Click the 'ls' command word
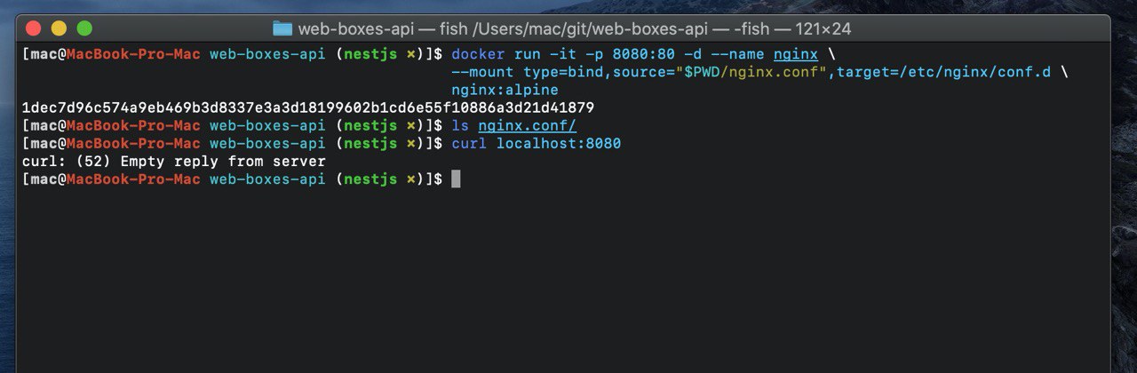The height and width of the screenshot is (373, 1137). tap(460, 125)
